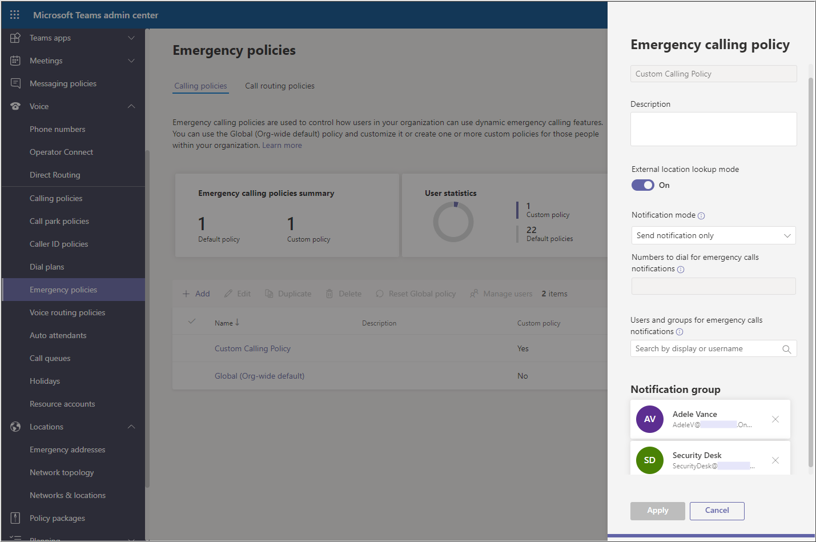Click the Voice phone icon
The width and height of the screenshot is (816, 542).
[15, 106]
